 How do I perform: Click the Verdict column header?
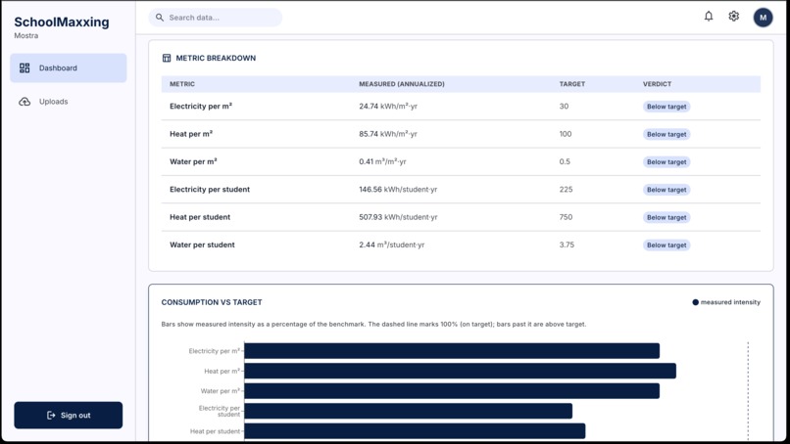click(x=657, y=84)
